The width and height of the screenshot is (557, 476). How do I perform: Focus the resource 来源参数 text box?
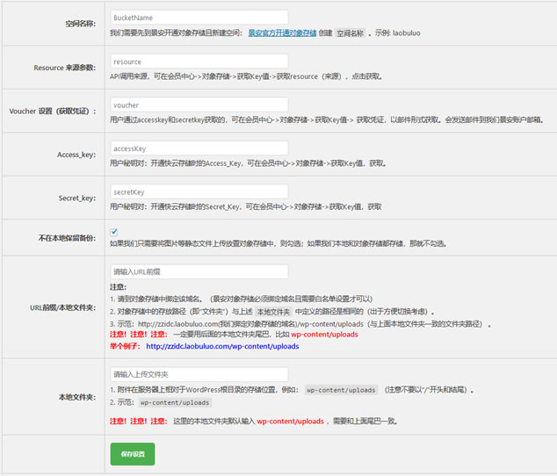point(199,61)
